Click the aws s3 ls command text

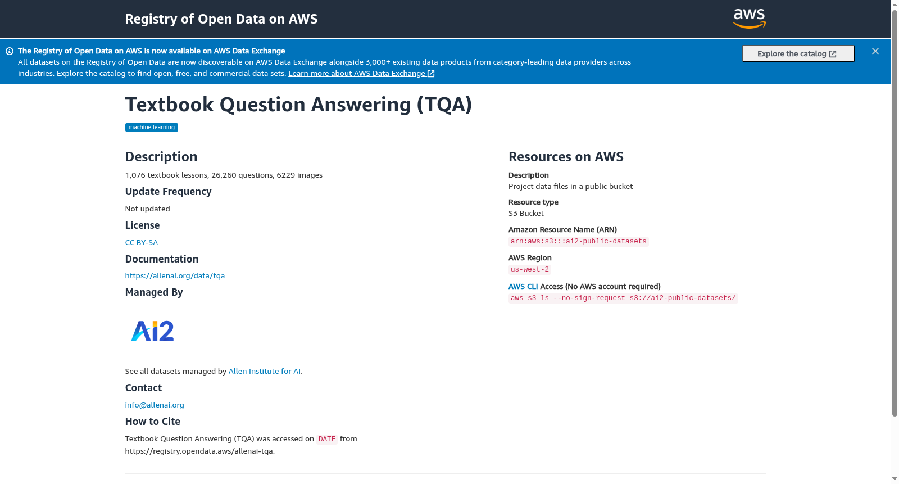[x=623, y=298]
